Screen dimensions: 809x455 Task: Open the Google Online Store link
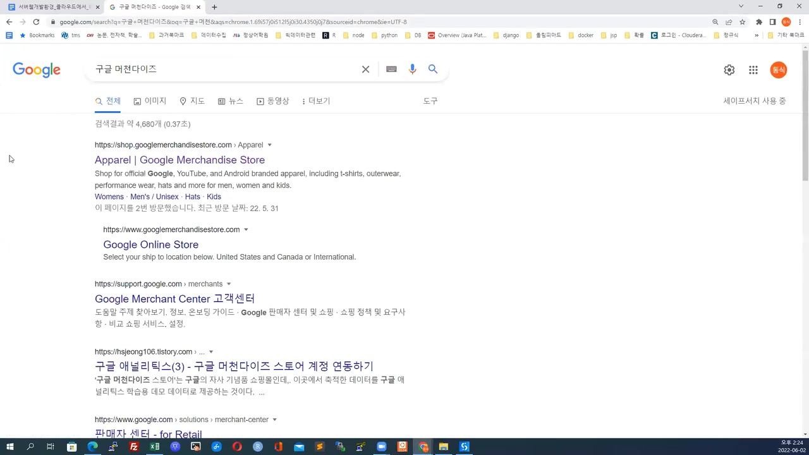(x=150, y=245)
